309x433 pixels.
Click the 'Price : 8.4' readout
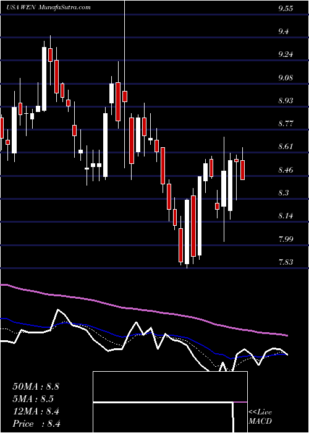click(x=36, y=424)
